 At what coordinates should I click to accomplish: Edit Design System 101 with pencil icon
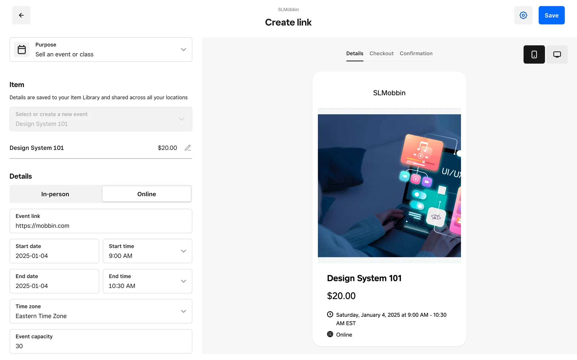[x=188, y=148]
